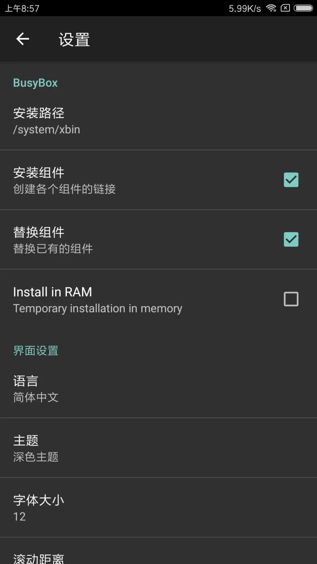Open the 语言 language selector

coord(158,389)
